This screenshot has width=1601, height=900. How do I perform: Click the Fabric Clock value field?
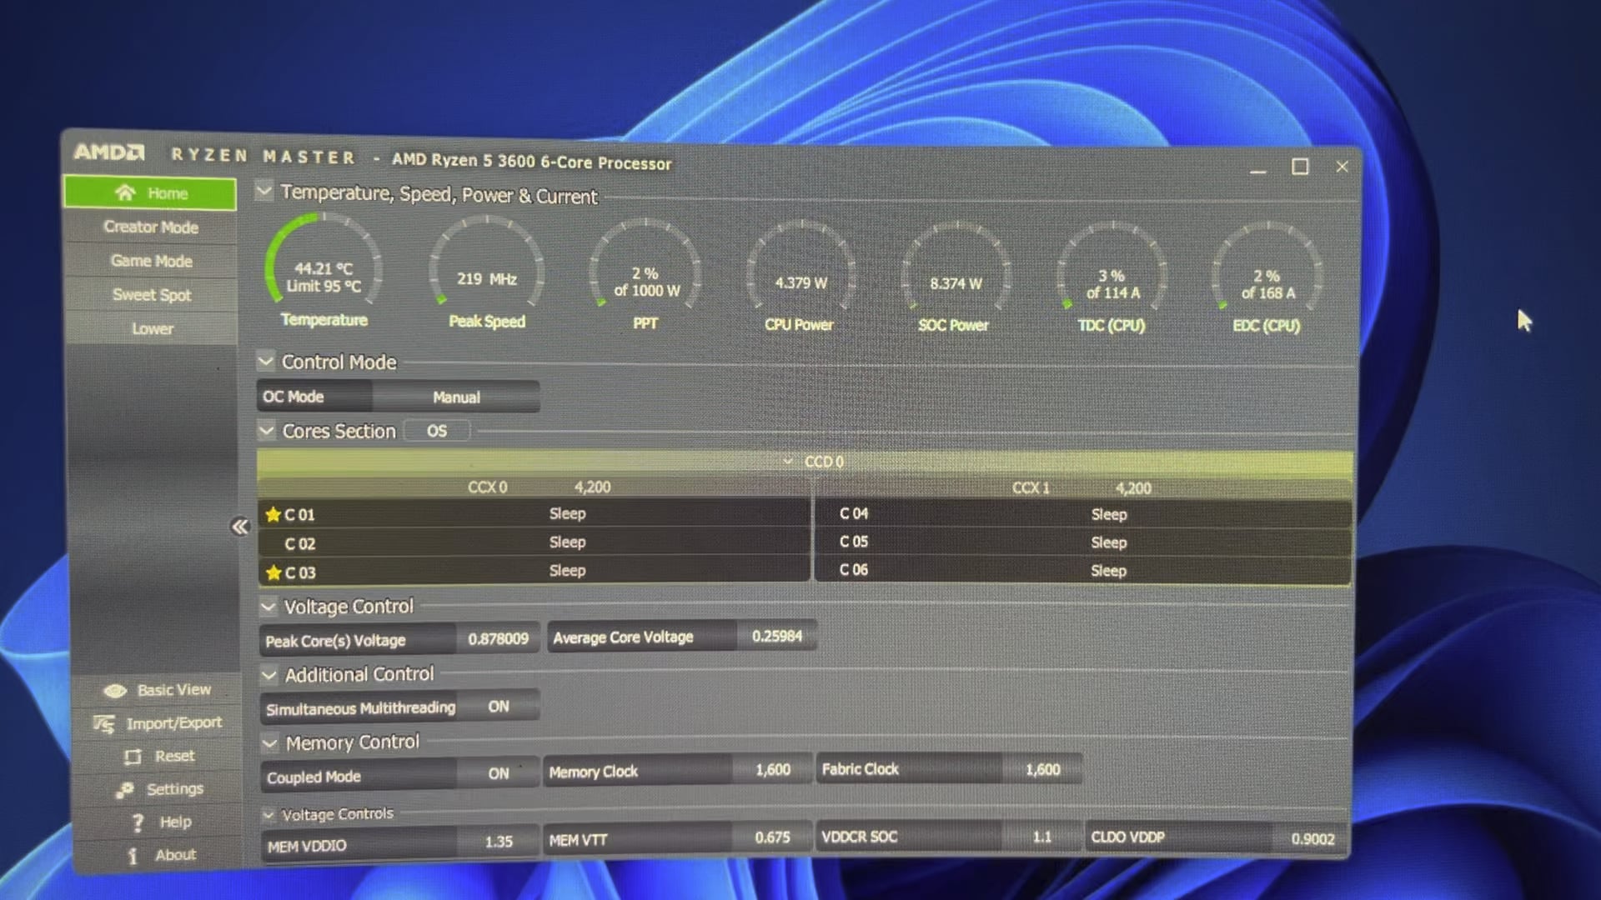(x=1043, y=770)
